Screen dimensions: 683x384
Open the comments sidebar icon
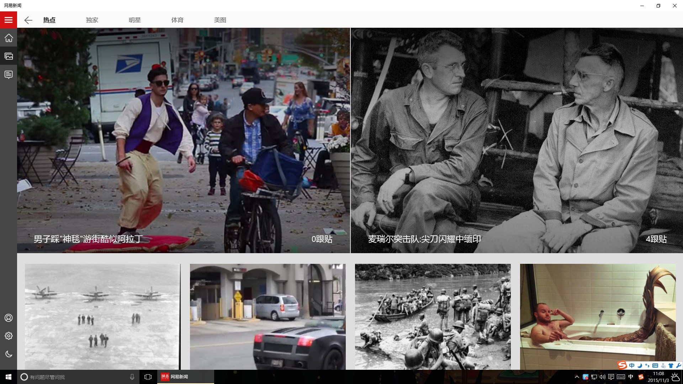[9, 74]
